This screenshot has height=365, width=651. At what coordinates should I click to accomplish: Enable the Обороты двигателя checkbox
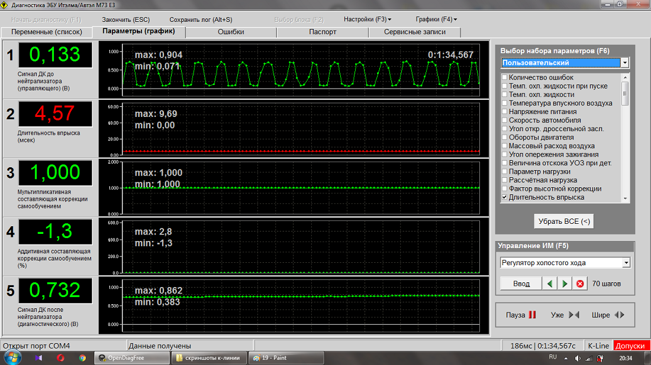[x=504, y=137]
